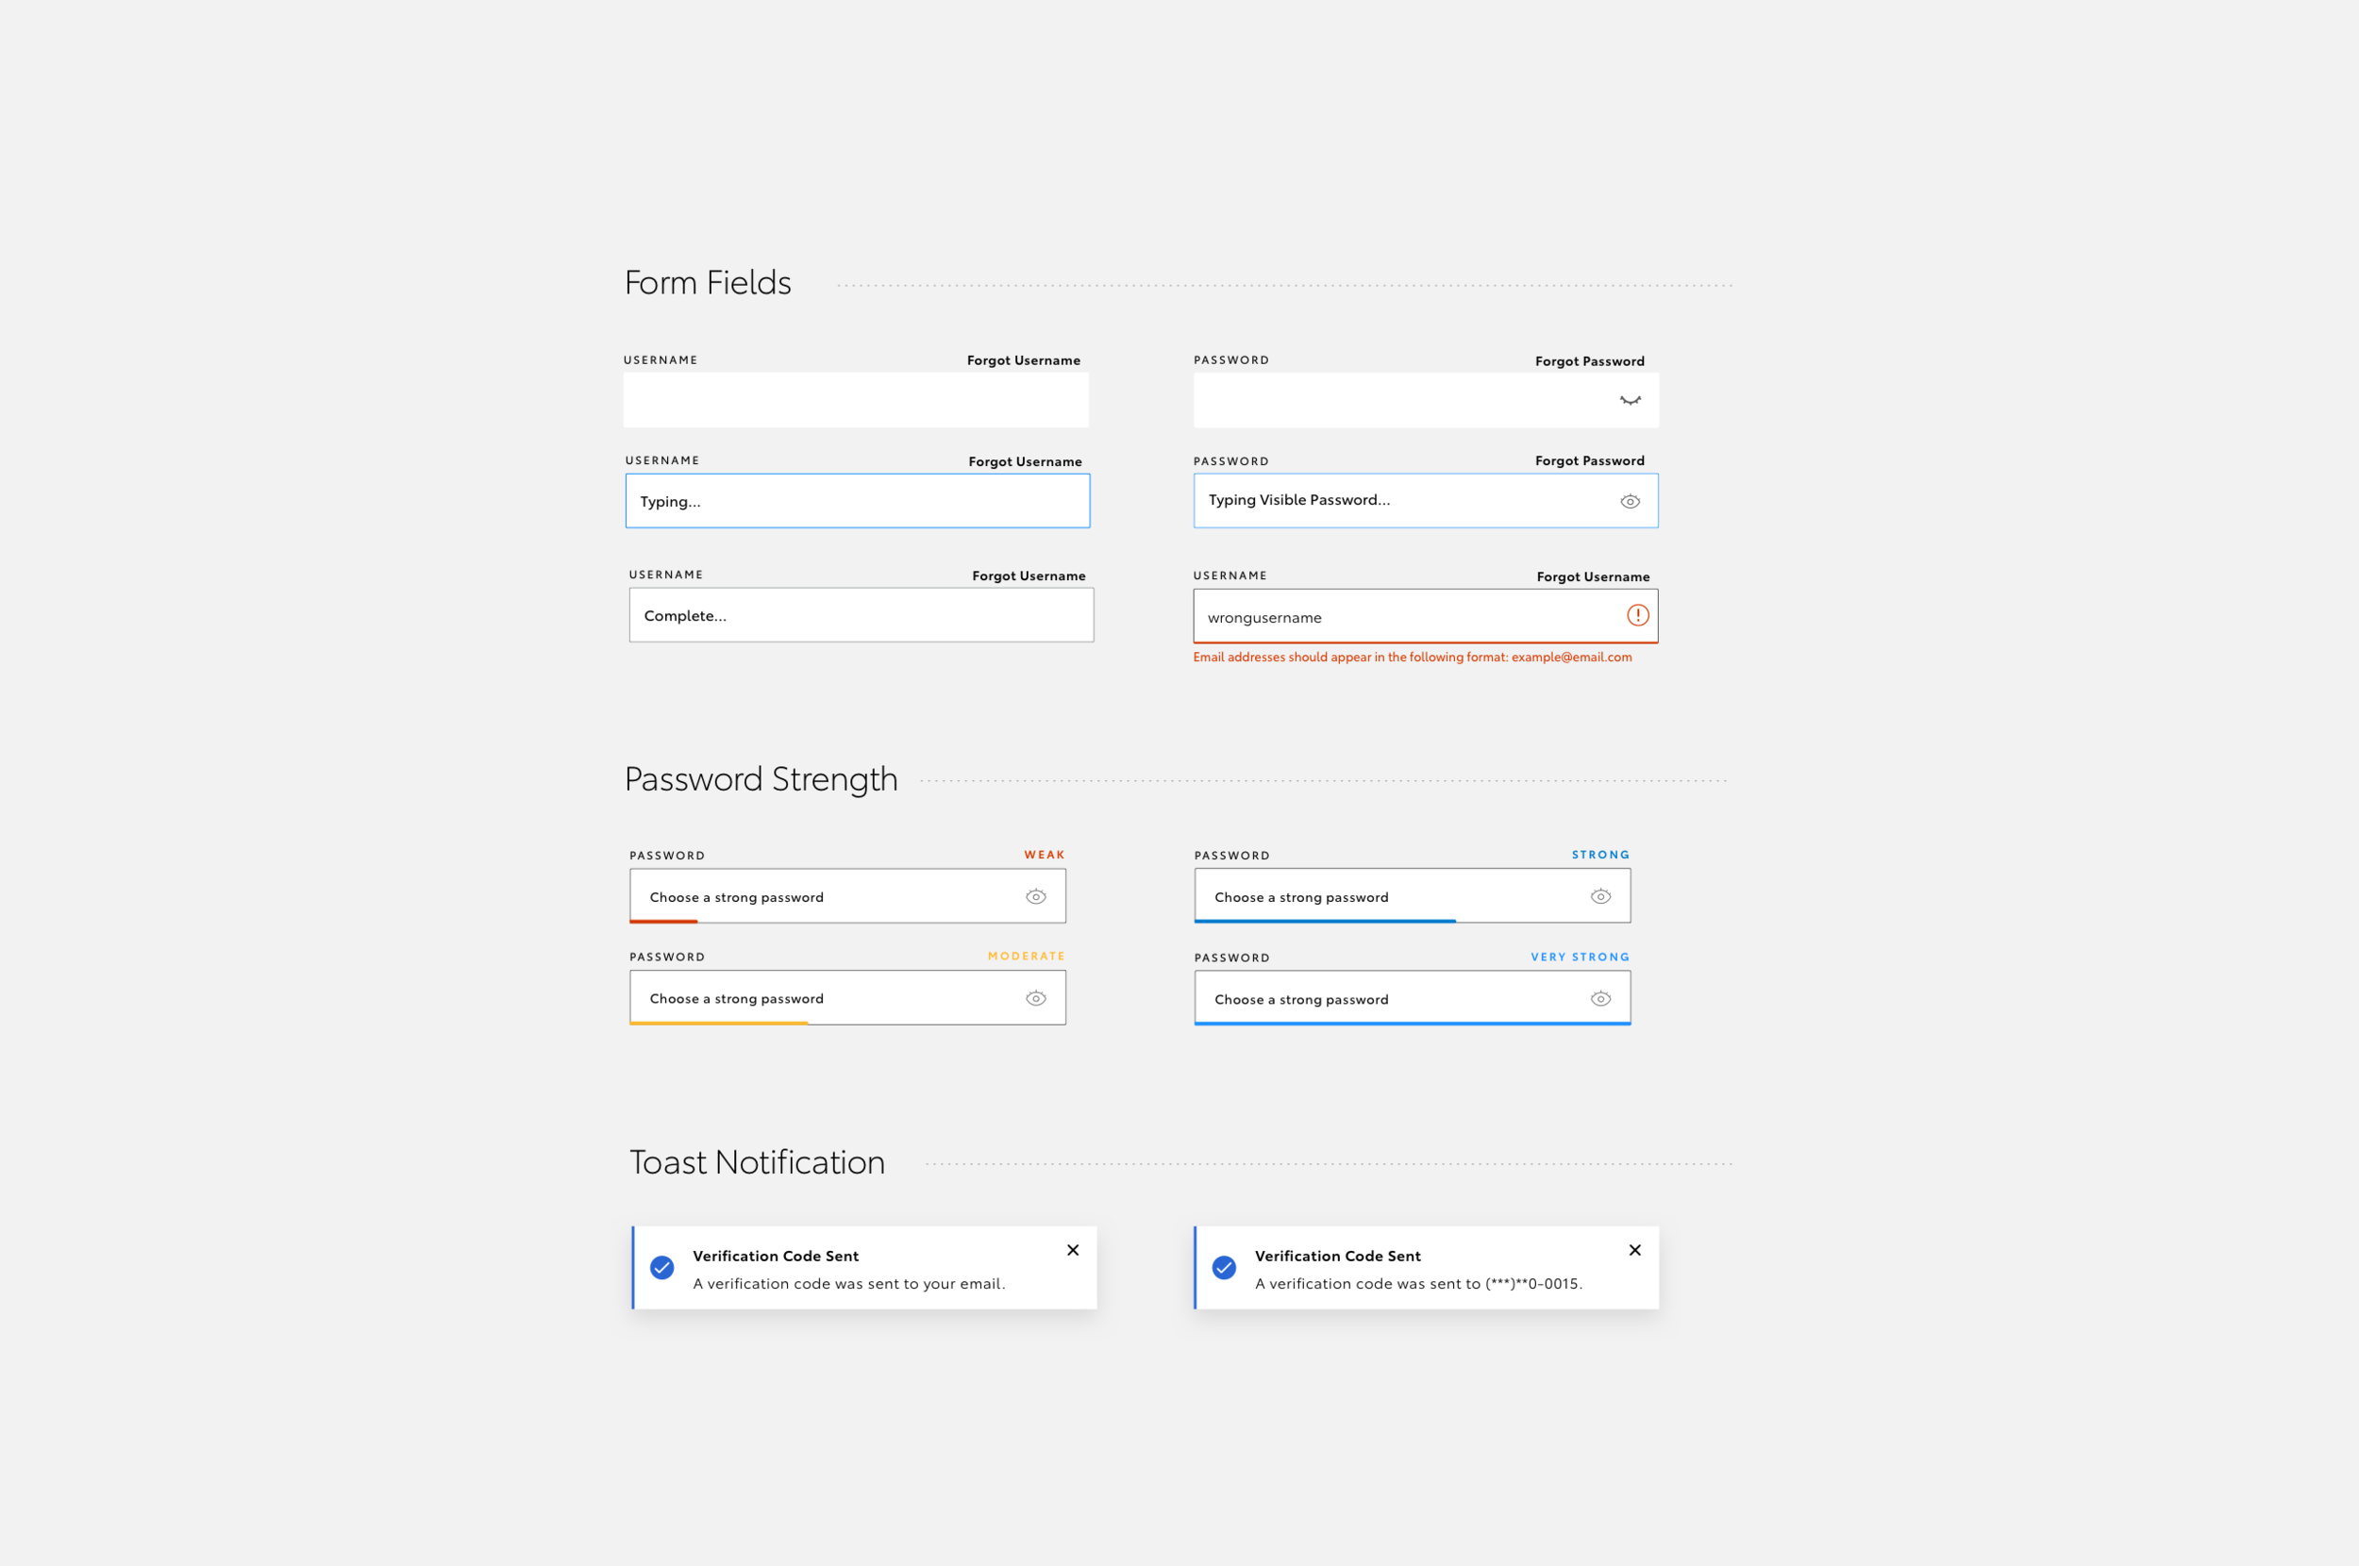The width and height of the screenshot is (2359, 1566).
Task: Click the blue checkmark on the email verification toast
Action: 661,1267
